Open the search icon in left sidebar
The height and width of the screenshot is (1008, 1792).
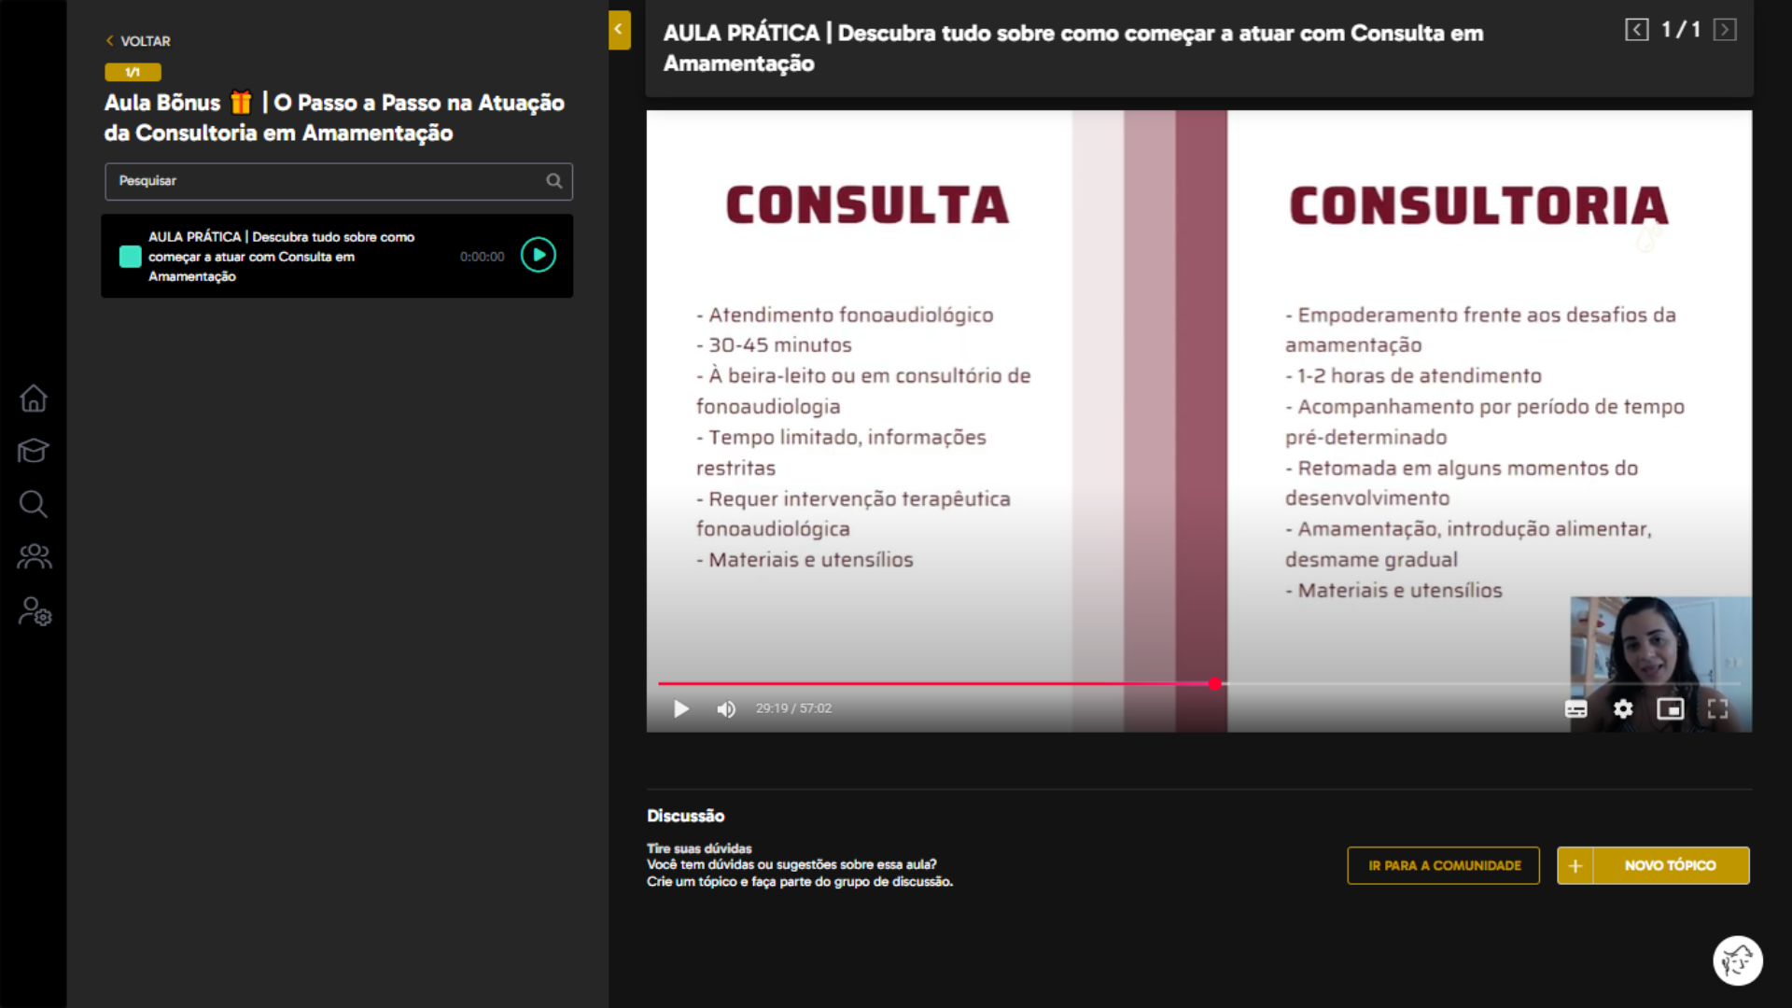[x=34, y=504]
